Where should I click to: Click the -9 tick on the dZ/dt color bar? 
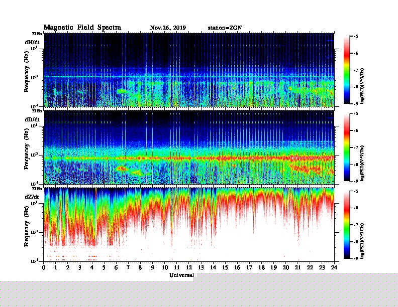pos(356,258)
